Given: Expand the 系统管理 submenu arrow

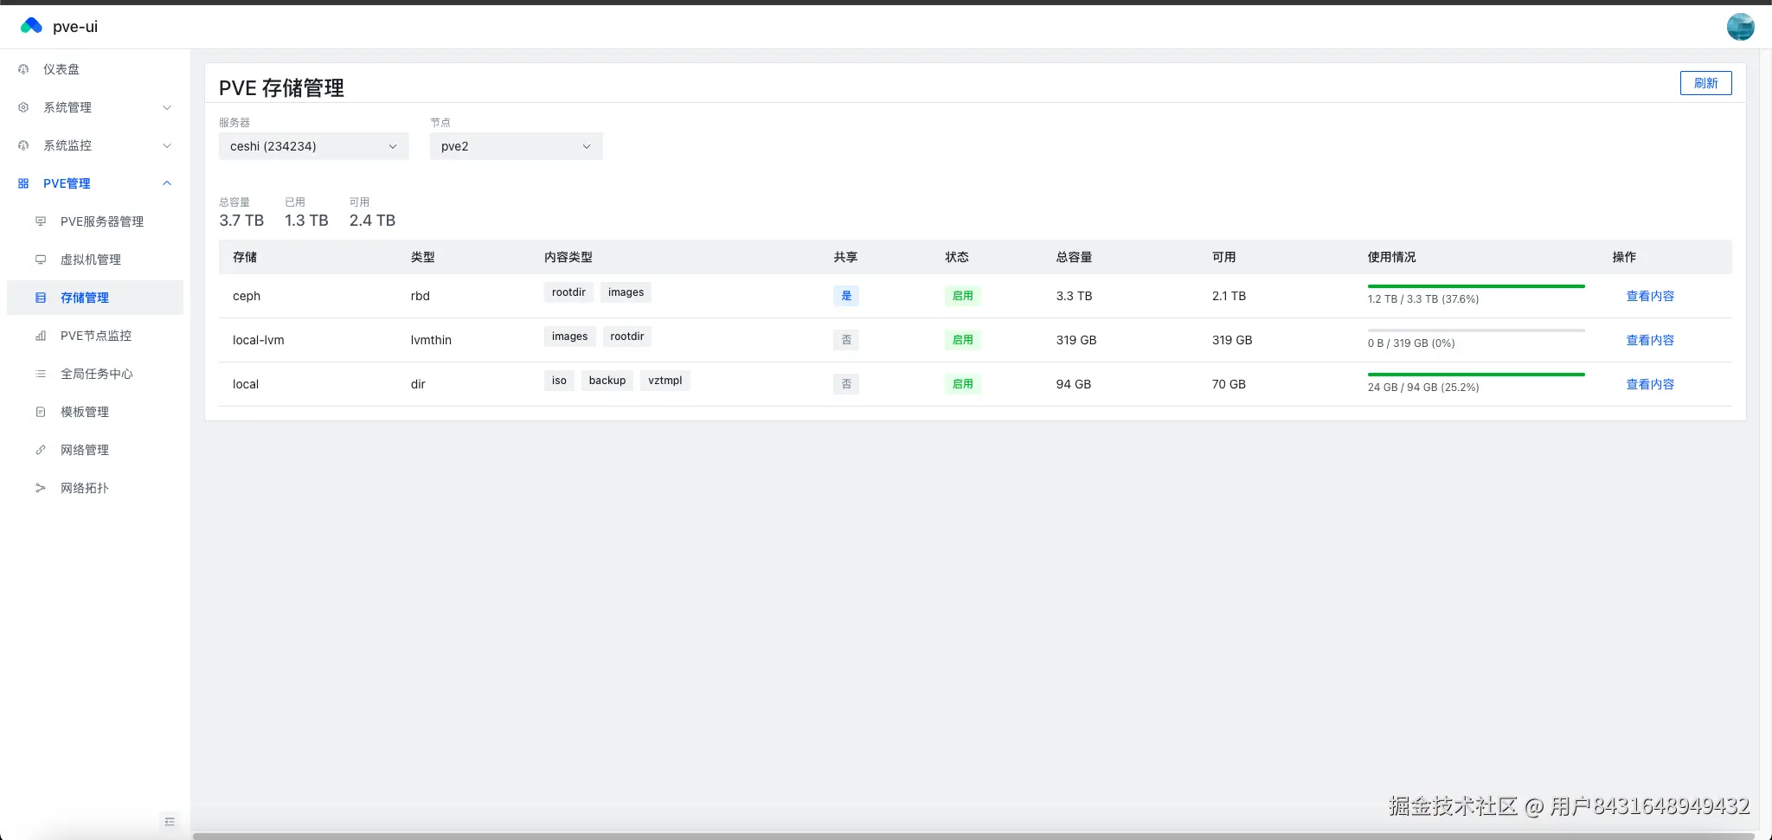Looking at the screenshot, I should (x=167, y=107).
